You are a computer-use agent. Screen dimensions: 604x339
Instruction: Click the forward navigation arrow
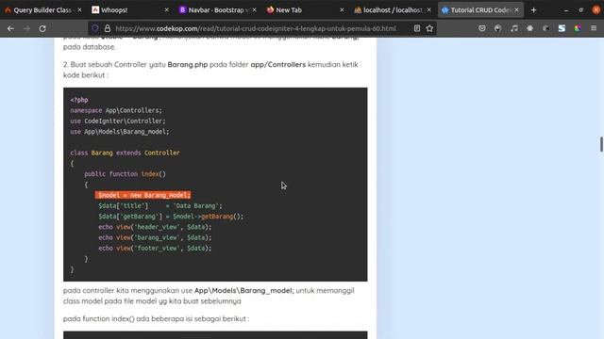26,28
